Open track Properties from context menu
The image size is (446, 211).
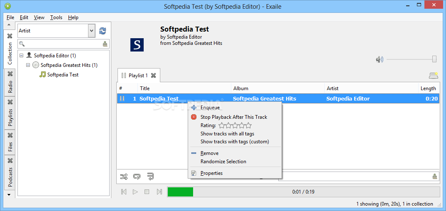click(235, 173)
